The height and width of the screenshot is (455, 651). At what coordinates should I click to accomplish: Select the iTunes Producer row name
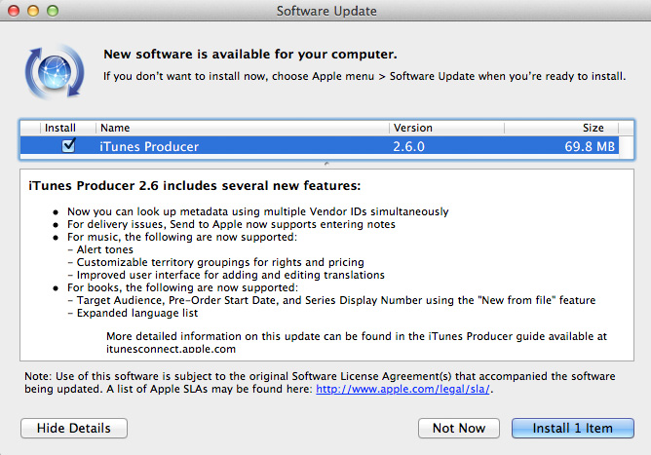[149, 146]
